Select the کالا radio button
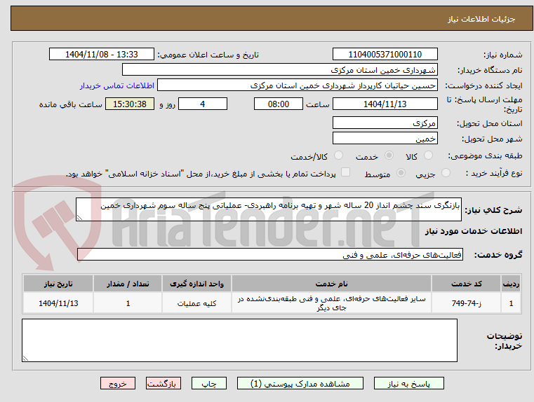Image resolution: width=534 pixels, height=402 pixels. point(428,155)
